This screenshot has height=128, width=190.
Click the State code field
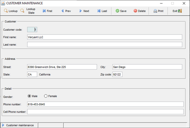(x=32, y=75)
